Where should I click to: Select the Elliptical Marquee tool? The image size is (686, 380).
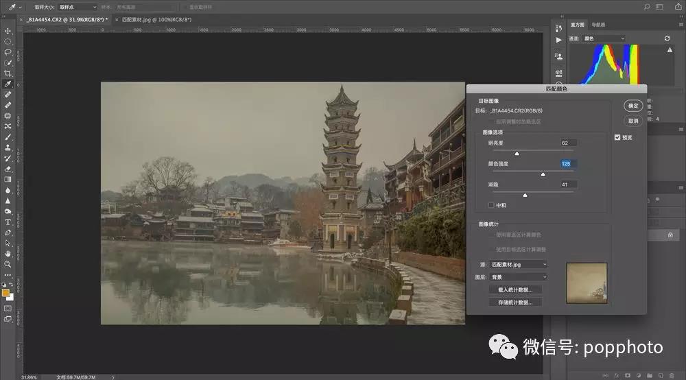8,42
